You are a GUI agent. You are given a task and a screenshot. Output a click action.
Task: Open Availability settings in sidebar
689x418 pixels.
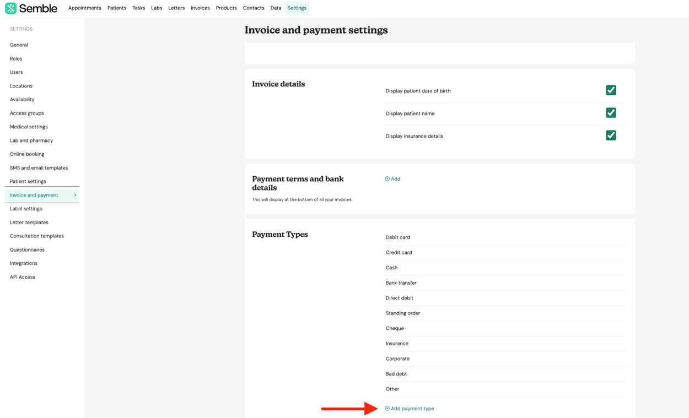pos(22,100)
